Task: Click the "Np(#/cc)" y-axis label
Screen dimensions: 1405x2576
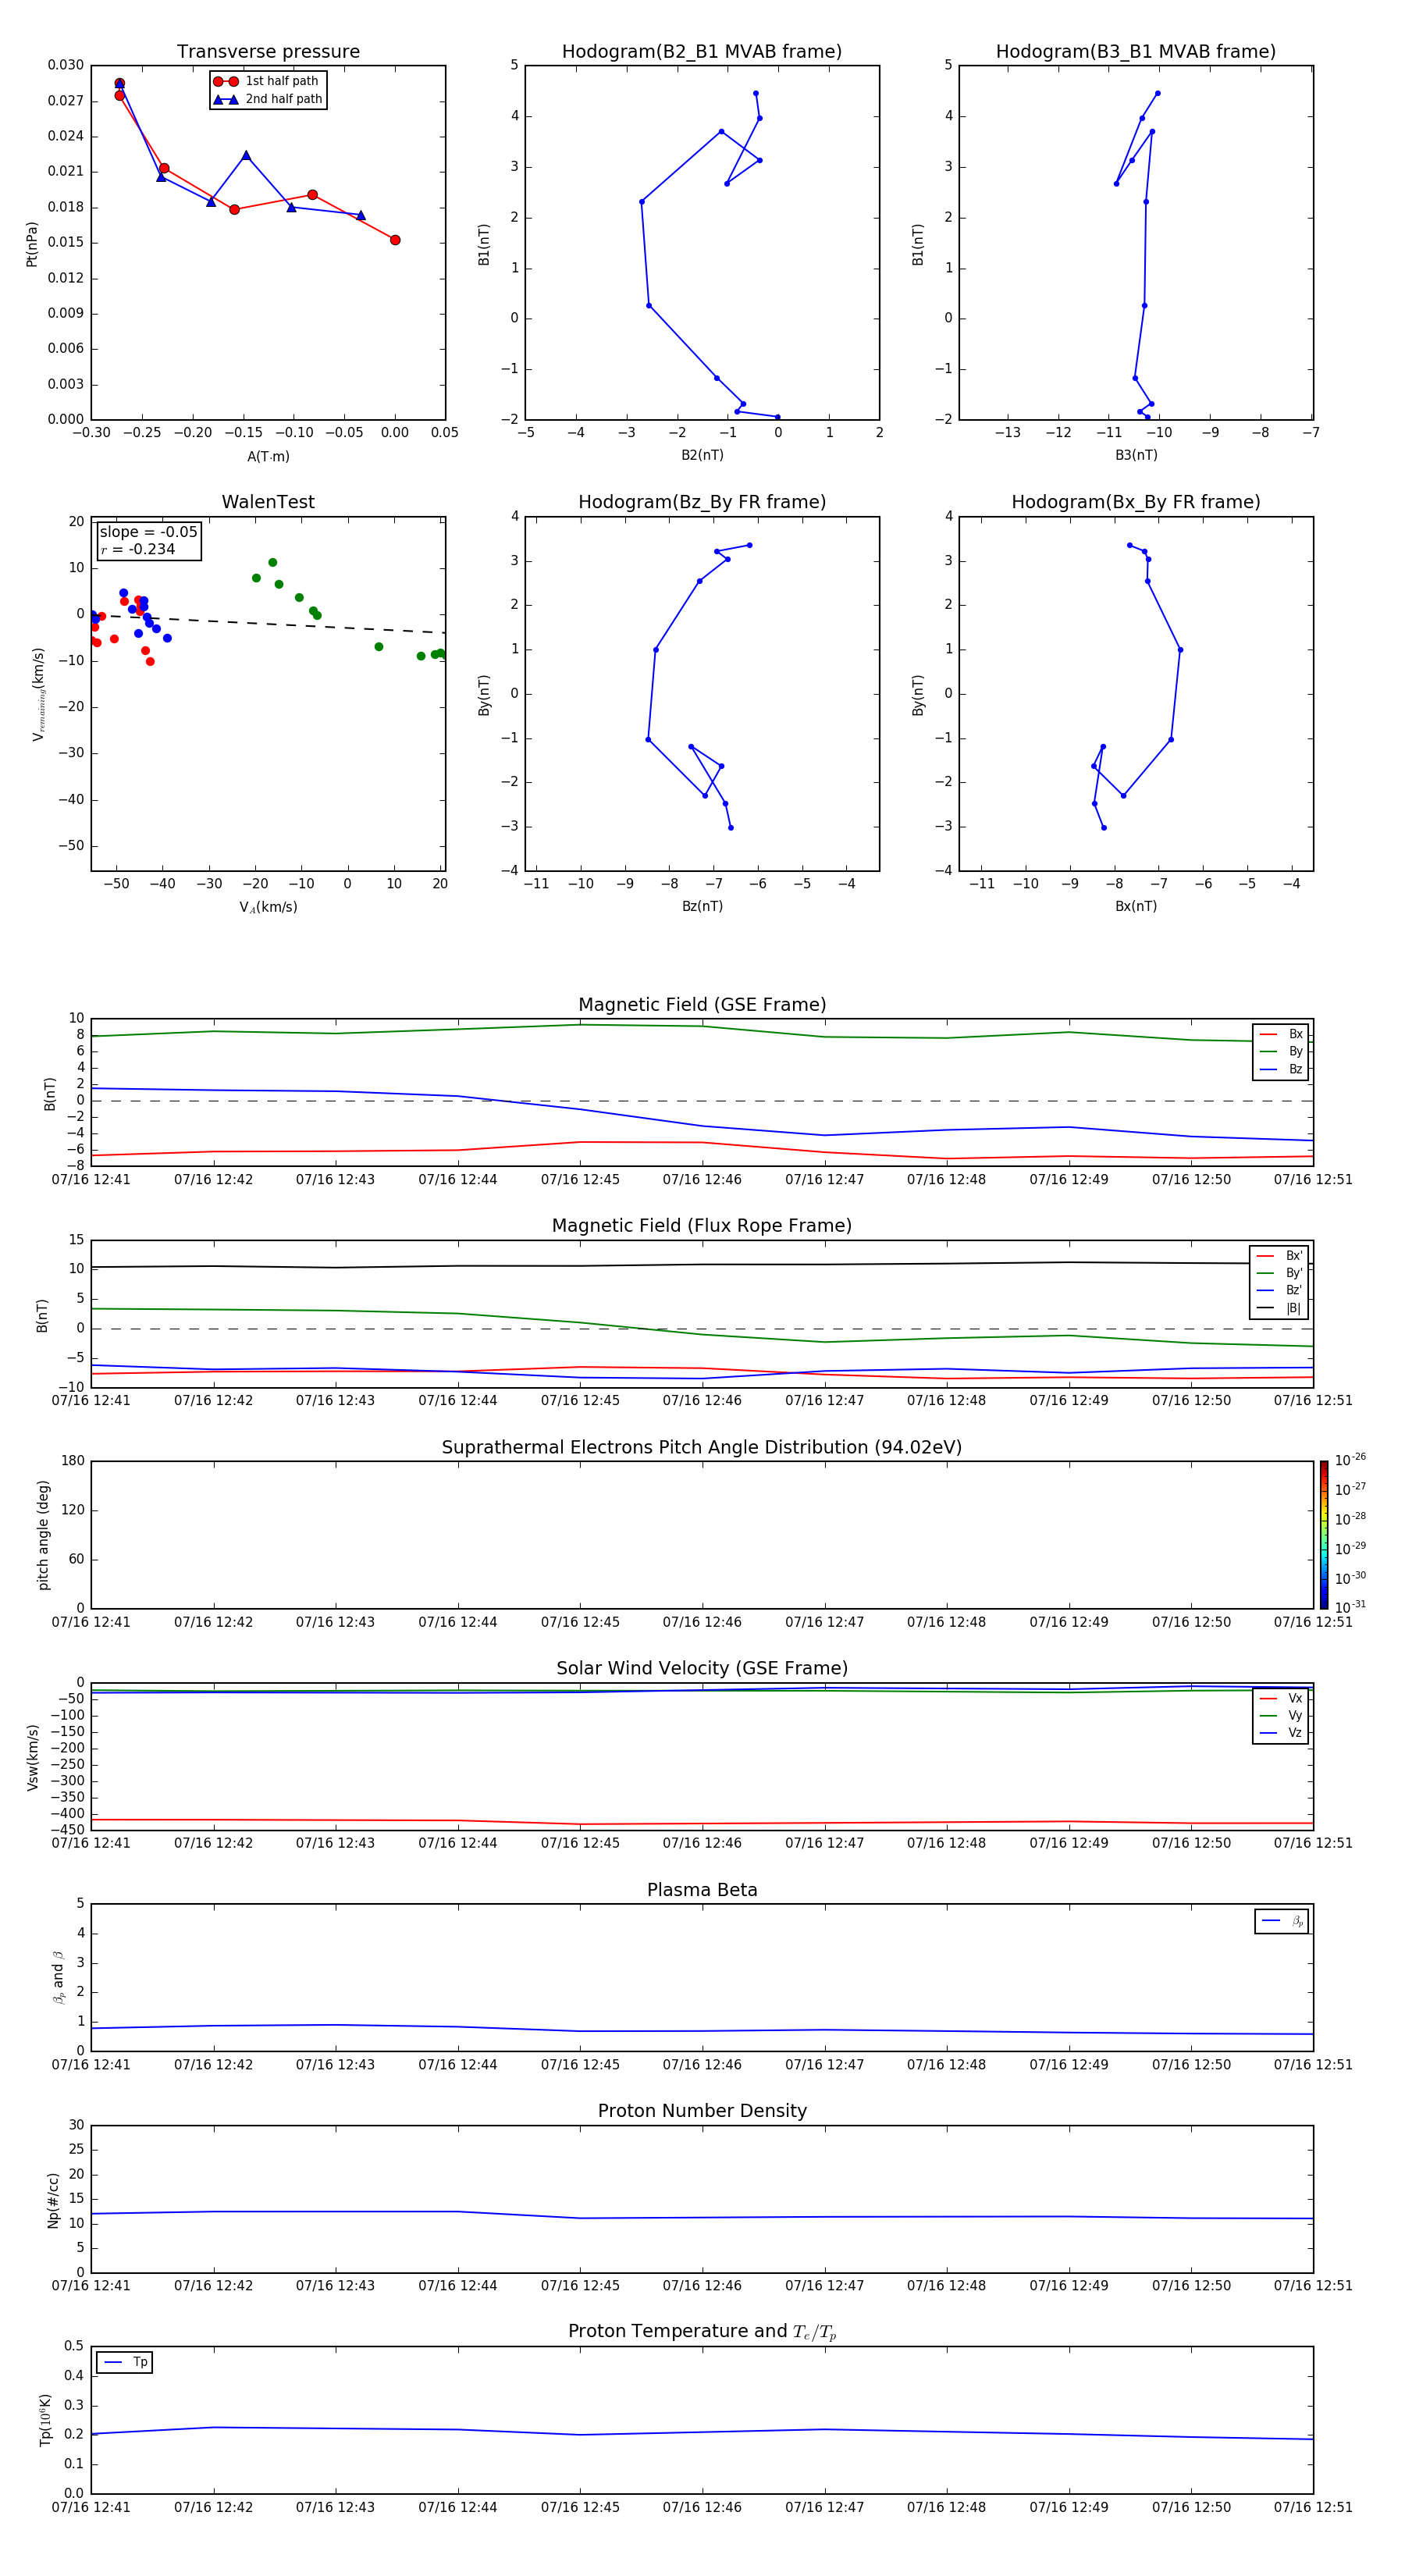Action: pyautogui.click(x=53, y=2200)
